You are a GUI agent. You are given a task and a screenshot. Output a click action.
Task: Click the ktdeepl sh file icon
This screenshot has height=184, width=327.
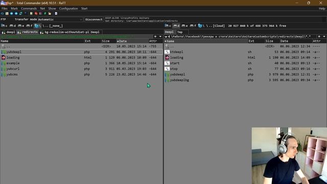click(x=167, y=52)
